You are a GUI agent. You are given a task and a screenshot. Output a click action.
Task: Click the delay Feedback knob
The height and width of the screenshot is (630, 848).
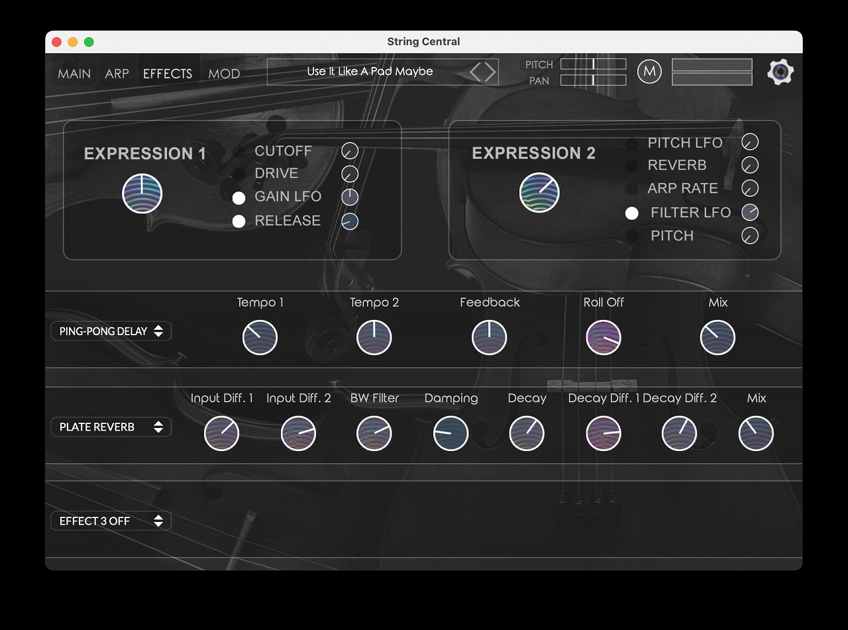click(490, 337)
